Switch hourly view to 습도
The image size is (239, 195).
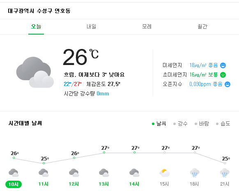click(x=223, y=123)
